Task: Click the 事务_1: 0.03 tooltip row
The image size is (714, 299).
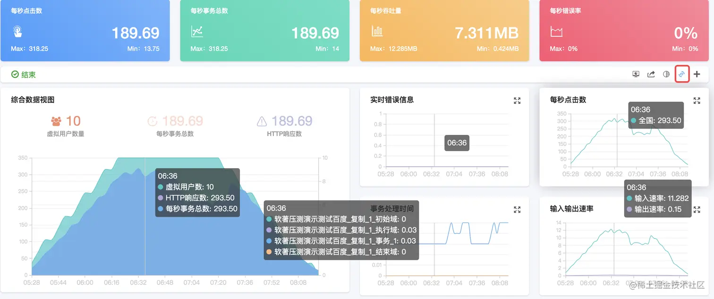Action: pos(341,241)
